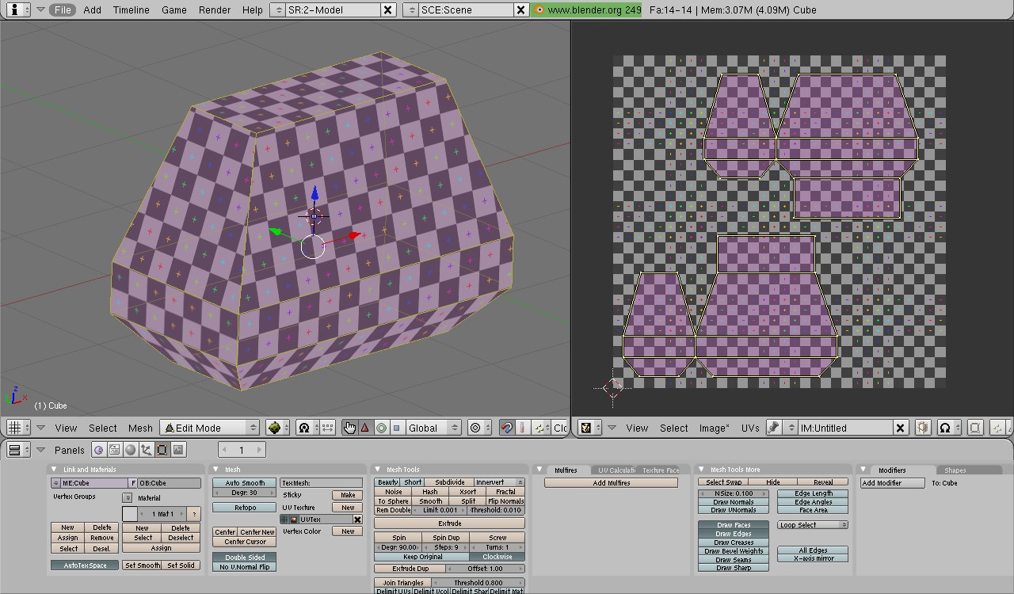Click the Subdivide button

point(449,482)
